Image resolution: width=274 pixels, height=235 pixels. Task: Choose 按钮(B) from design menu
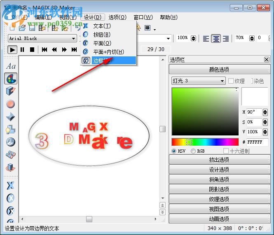coord(108,35)
